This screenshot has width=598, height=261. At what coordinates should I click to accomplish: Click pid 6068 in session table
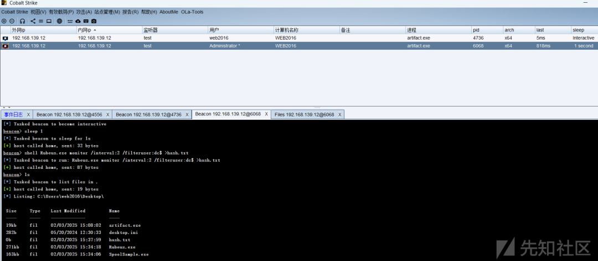[x=478, y=46]
